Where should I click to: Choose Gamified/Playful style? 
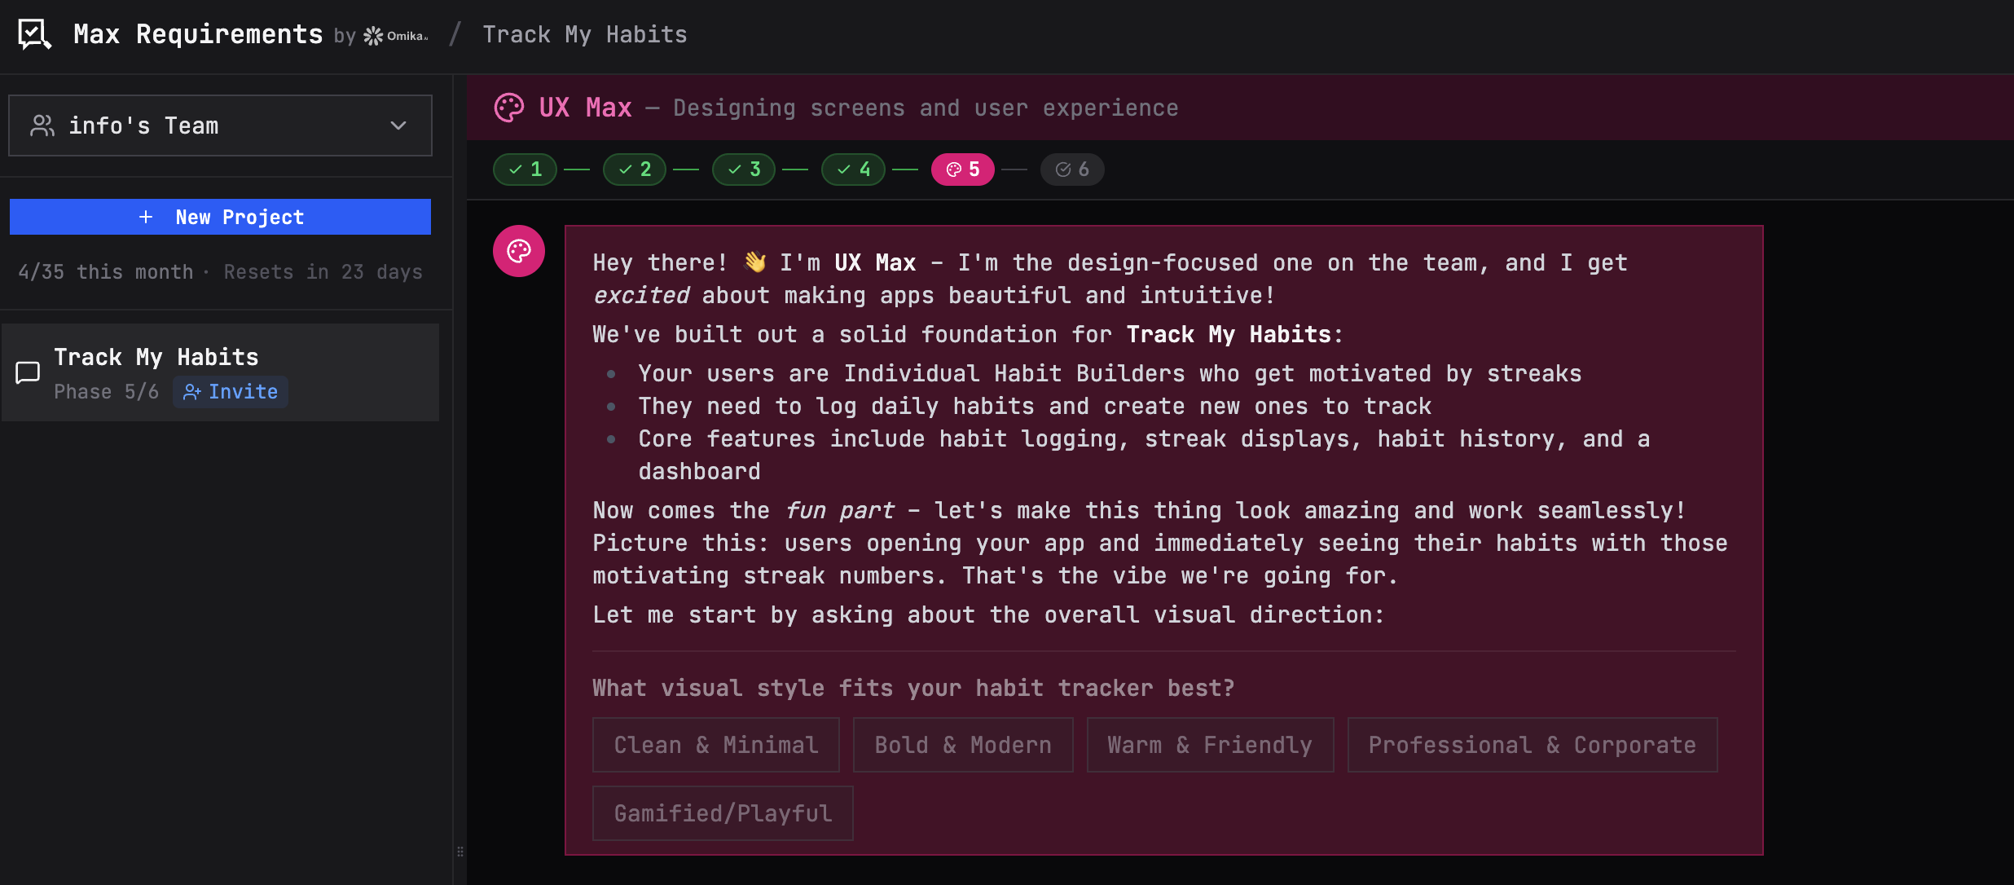(x=722, y=813)
